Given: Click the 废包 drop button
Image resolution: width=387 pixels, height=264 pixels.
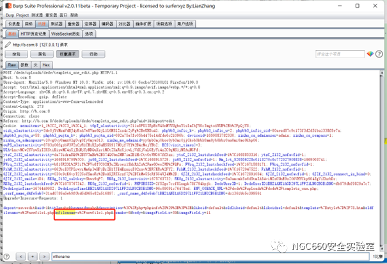Looking at the screenshot, I should [x=42, y=54].
